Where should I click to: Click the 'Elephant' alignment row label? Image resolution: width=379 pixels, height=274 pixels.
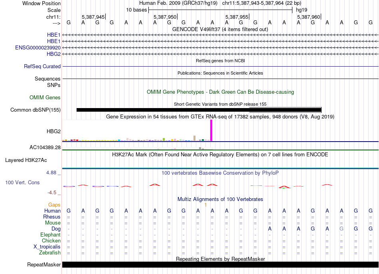coord(50,235)
